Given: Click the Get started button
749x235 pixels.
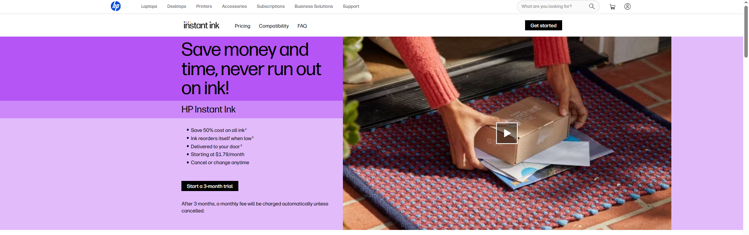Looking at the screenshot, I should pos(543,25).
